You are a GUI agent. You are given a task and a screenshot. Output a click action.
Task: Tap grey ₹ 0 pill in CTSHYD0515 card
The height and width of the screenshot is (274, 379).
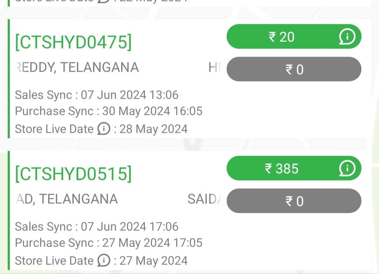(x=294, y=201)
